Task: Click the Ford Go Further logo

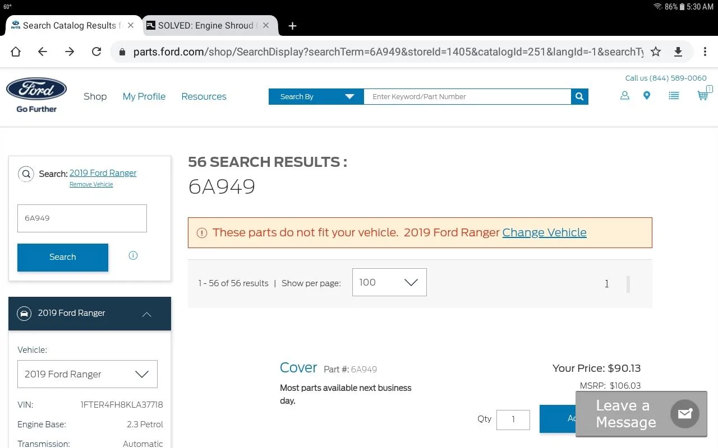Action: tap(36, 95)
